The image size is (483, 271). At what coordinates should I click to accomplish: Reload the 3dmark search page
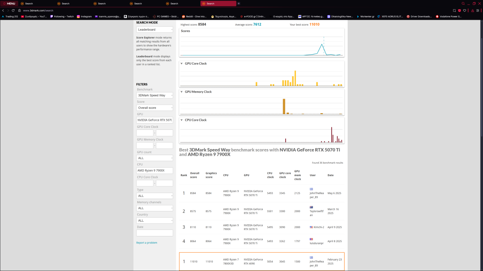pos(13,11)
